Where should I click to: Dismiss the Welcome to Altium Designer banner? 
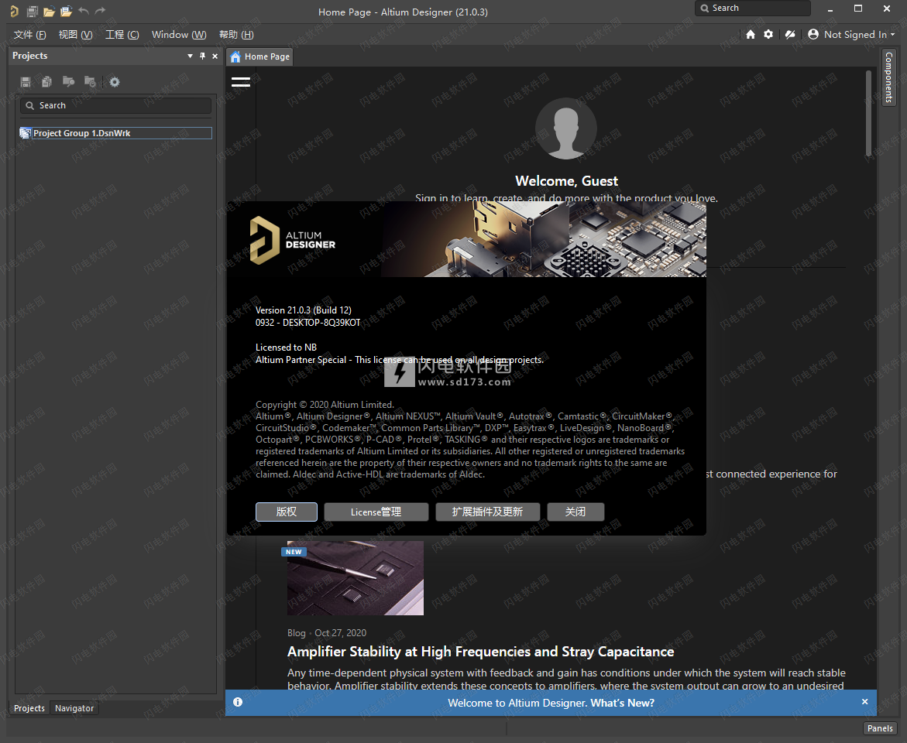[864, 702]
